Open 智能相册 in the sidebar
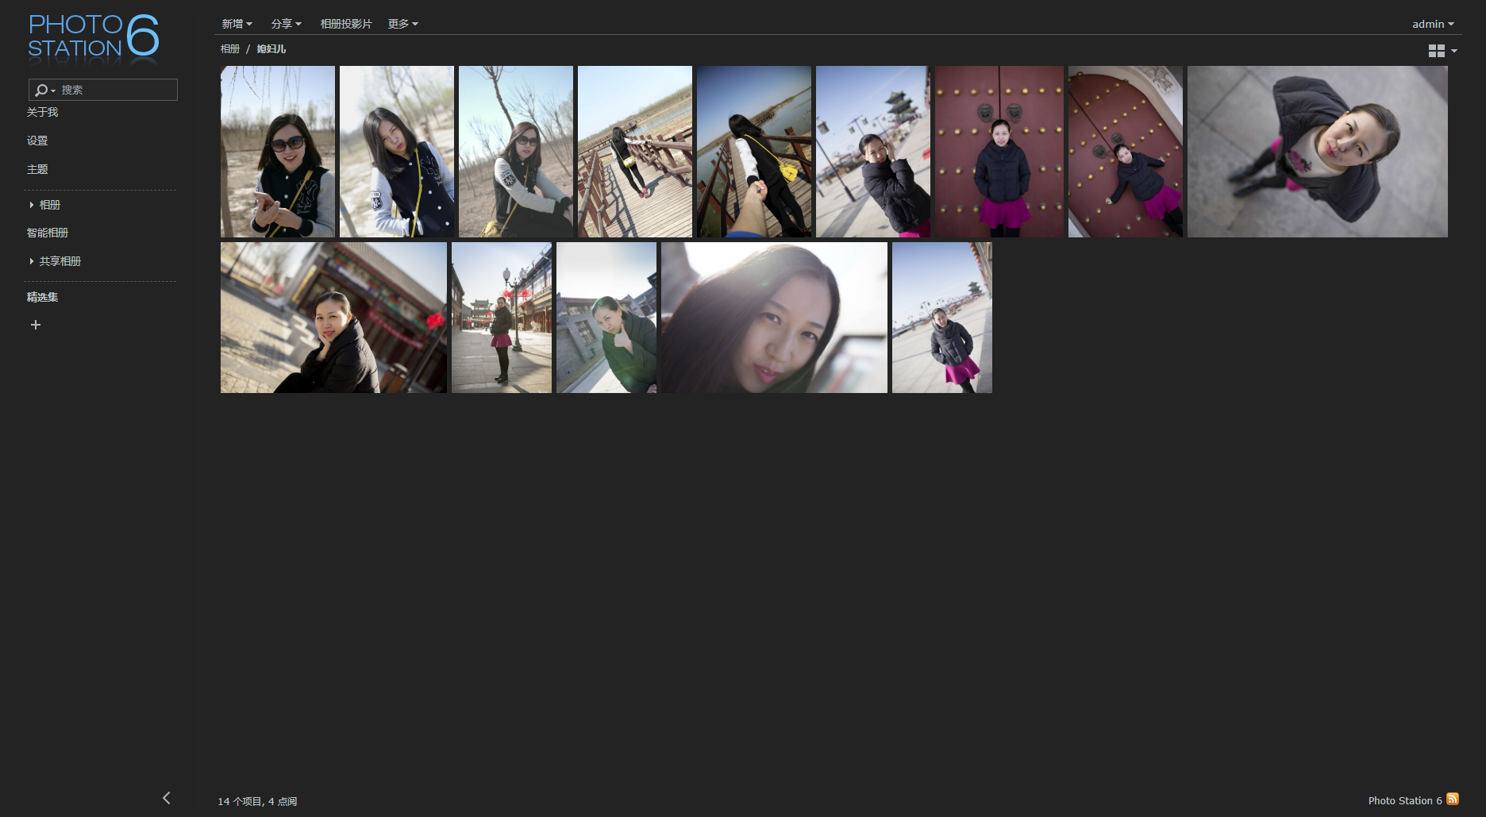 click(48, 233)
